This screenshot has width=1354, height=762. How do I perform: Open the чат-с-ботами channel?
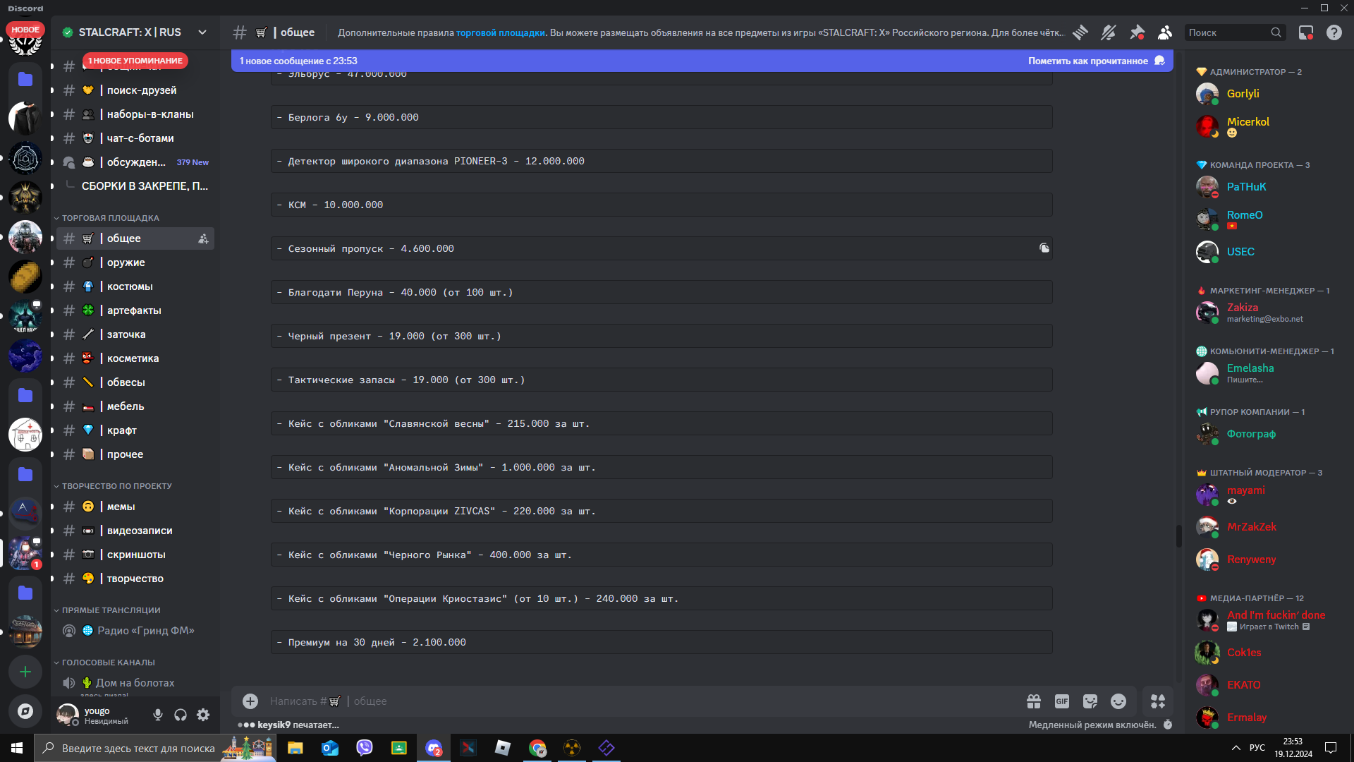click(135, 138)
